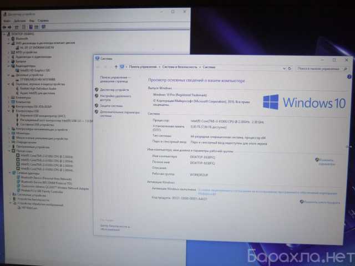Click the Видеоадаптеры display adapter icon
This screenshot has width=355, height=266.
coord(13,66)
